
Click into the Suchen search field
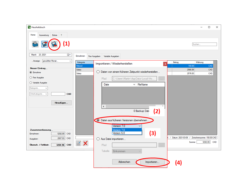204,44
